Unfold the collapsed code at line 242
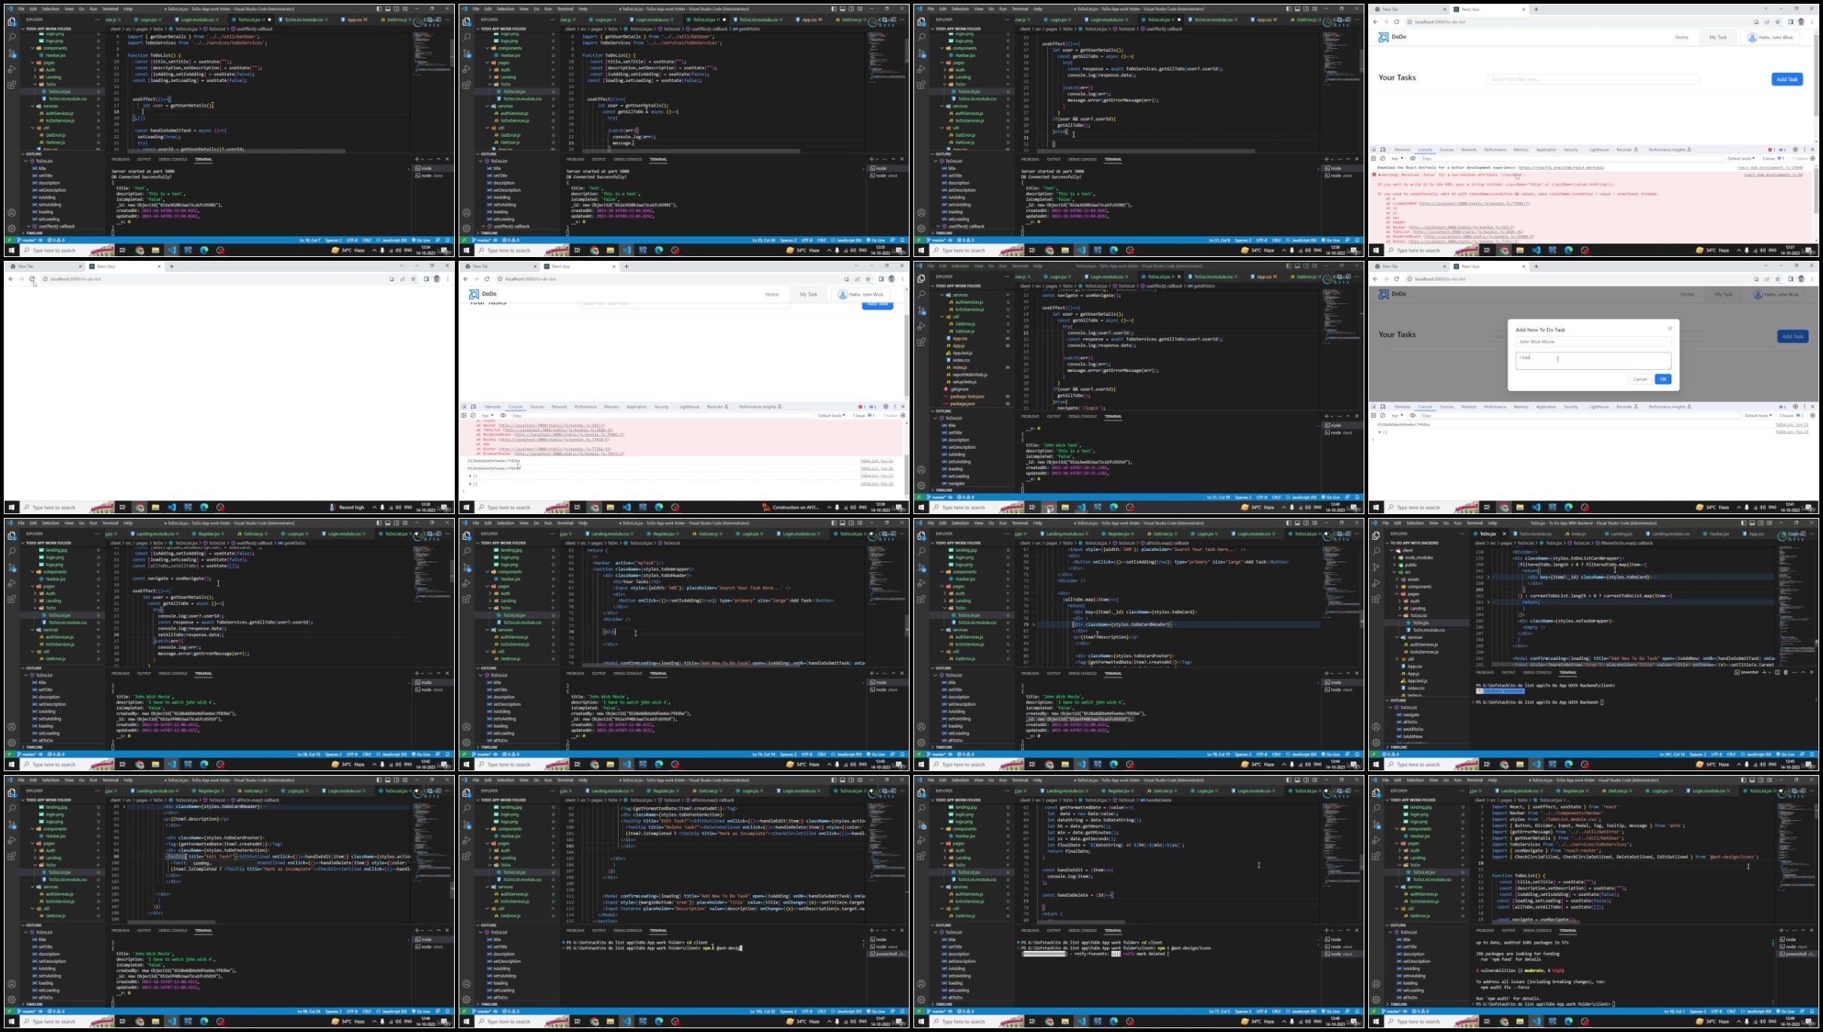 pos(1488,577)
